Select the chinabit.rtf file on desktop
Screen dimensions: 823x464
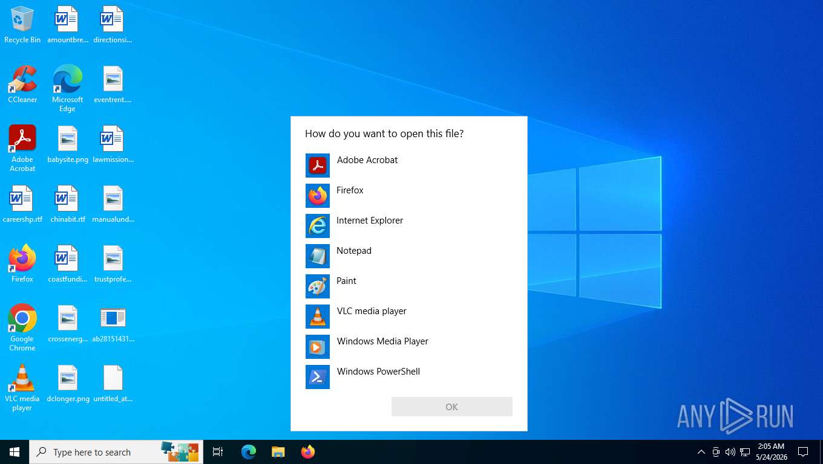click(68, 204)
